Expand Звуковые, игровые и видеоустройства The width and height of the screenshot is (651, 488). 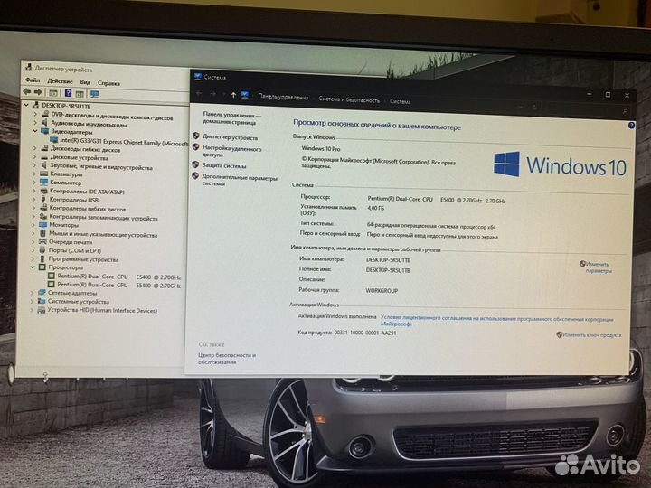(x=35, y=165)
